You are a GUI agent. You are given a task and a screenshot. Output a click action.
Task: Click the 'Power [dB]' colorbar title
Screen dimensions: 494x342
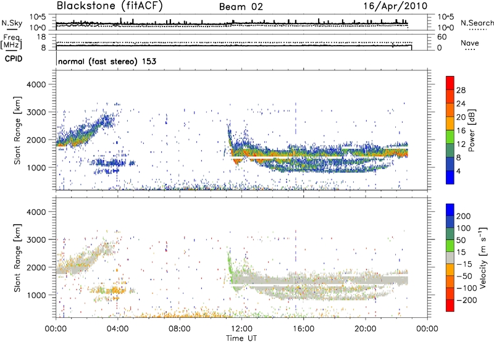coord(471,130)
